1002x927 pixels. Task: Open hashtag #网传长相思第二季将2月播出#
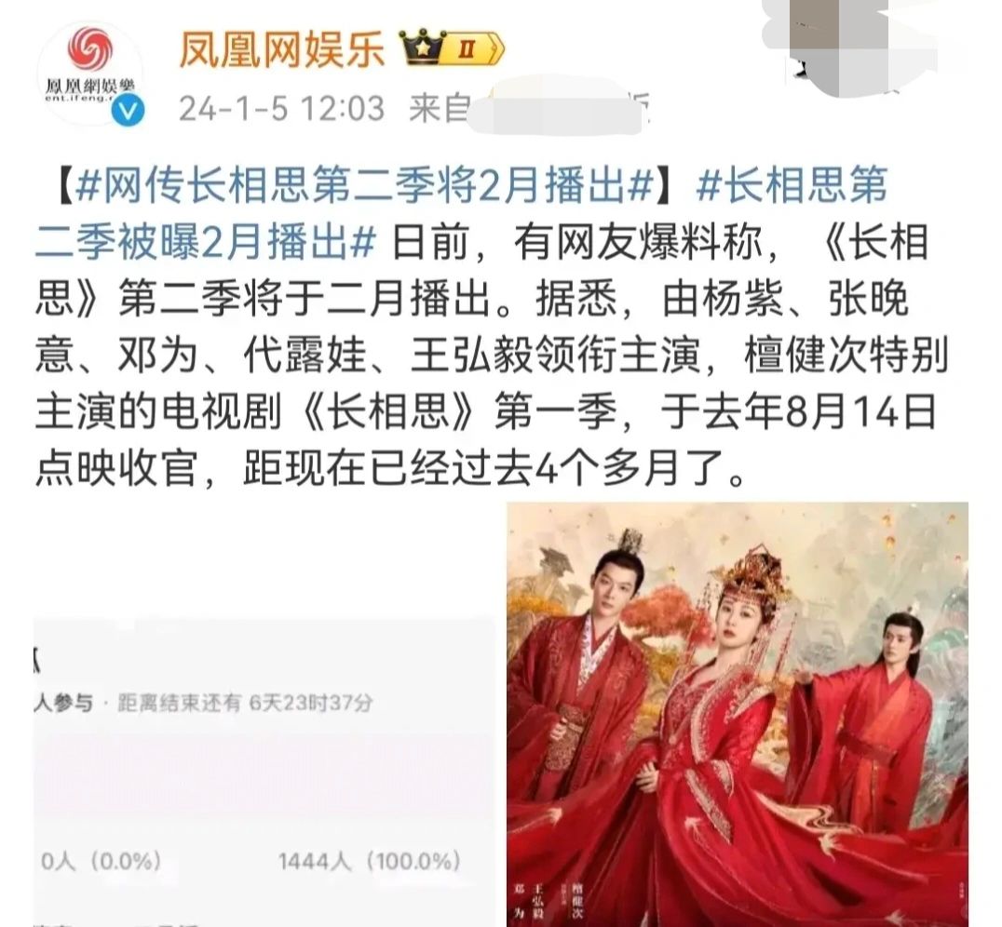[363, 186]
